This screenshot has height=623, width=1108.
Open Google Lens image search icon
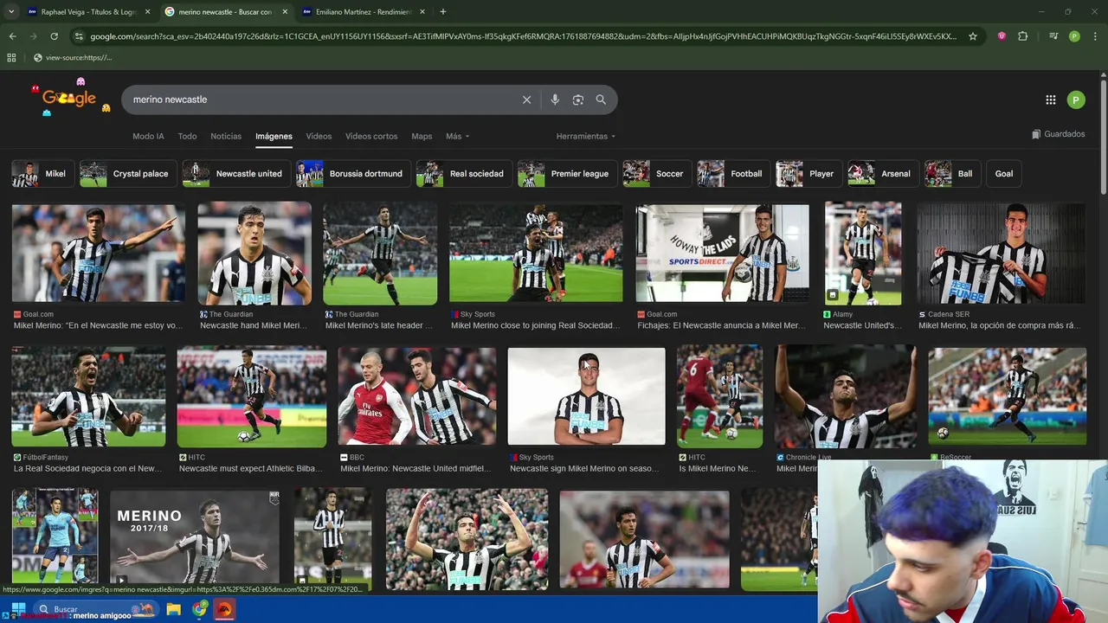pyautogui.click(x=578, y=100)
